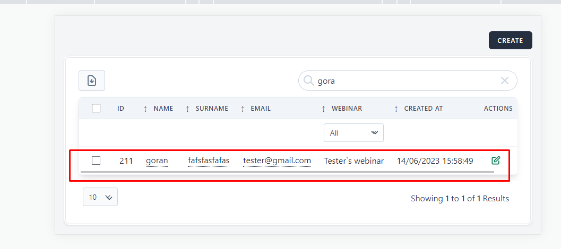Viewport: 561px width, 249px height.
Task: Click the name link goran
Action: [157, 161]
